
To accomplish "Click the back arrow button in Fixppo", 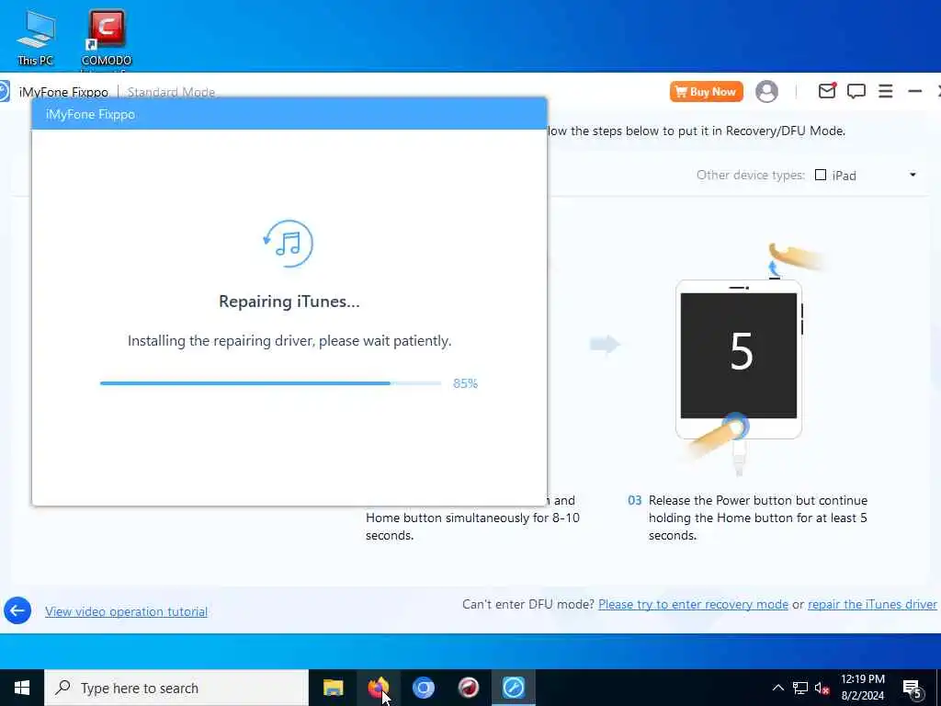I will [17, 610].
